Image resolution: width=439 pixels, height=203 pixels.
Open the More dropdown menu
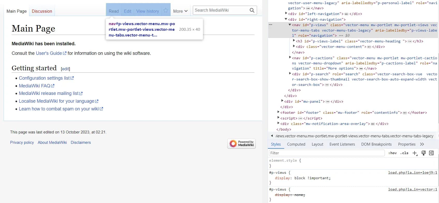pos(180,11)
